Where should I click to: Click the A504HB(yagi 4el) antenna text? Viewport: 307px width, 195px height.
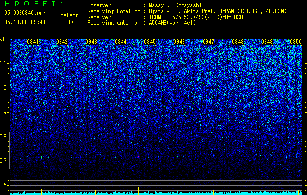[x=172, y=23]
